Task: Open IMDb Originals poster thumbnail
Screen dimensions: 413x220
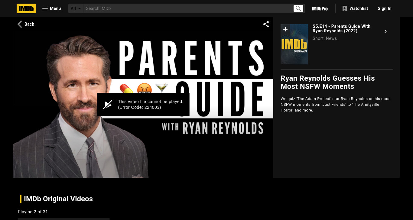Action: [294, 44]
